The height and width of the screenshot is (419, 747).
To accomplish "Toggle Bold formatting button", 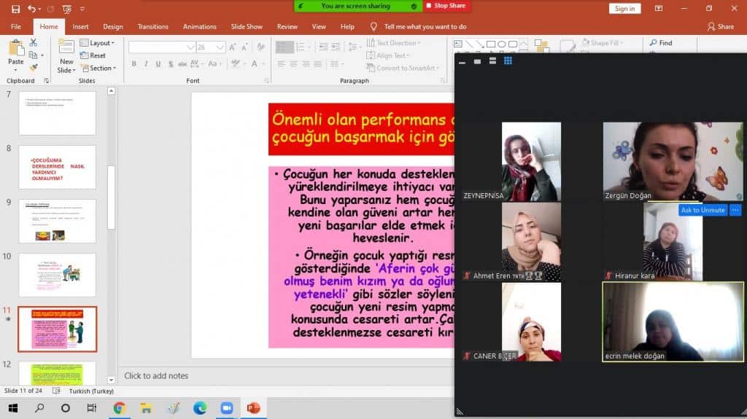I will [134, 64].
